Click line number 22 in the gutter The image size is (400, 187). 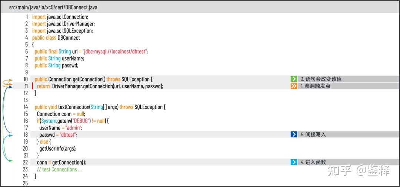[x=26, y=163]
